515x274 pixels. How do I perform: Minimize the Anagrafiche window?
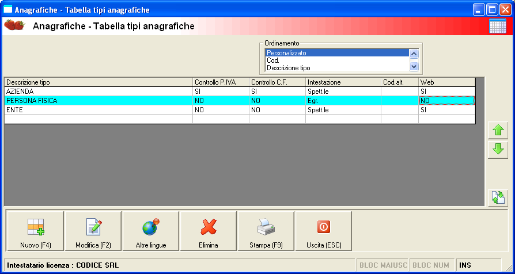pos(479,10)
